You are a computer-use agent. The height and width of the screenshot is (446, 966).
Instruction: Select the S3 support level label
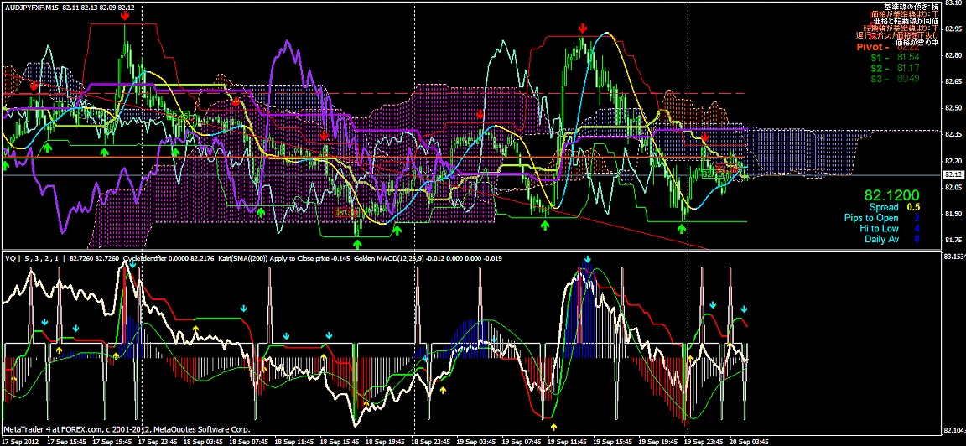tap(875, 79)
